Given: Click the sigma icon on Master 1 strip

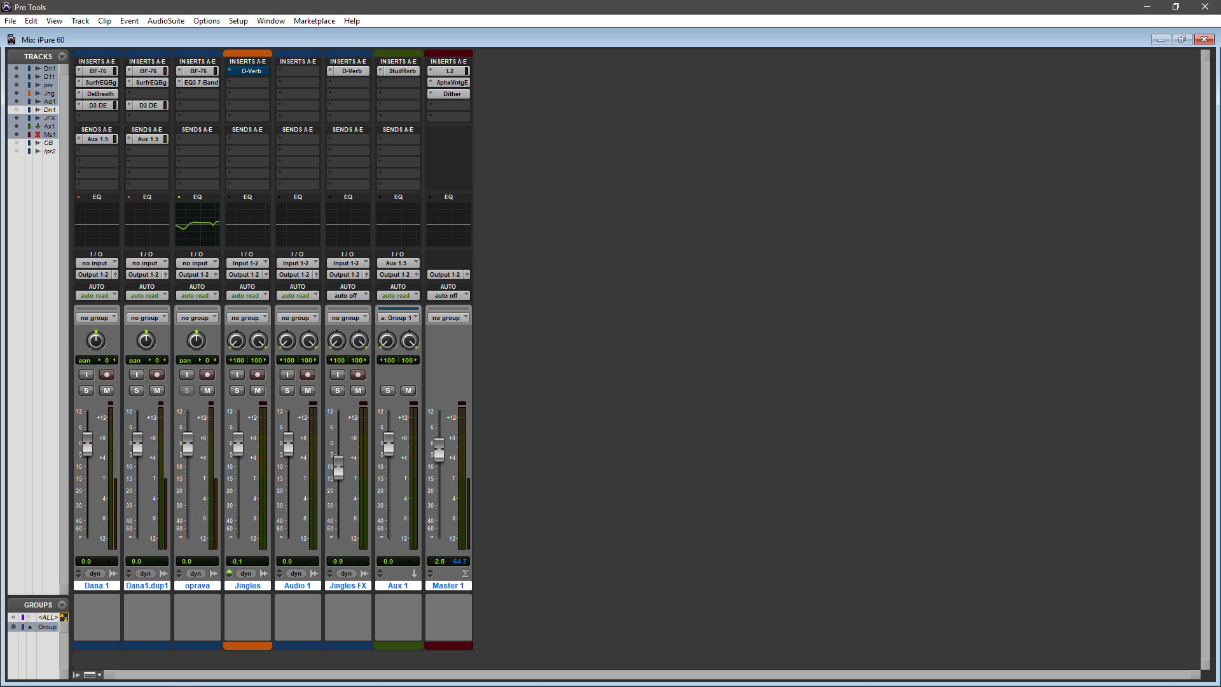Looking at the screenshot, I should [x=465, y=574].
